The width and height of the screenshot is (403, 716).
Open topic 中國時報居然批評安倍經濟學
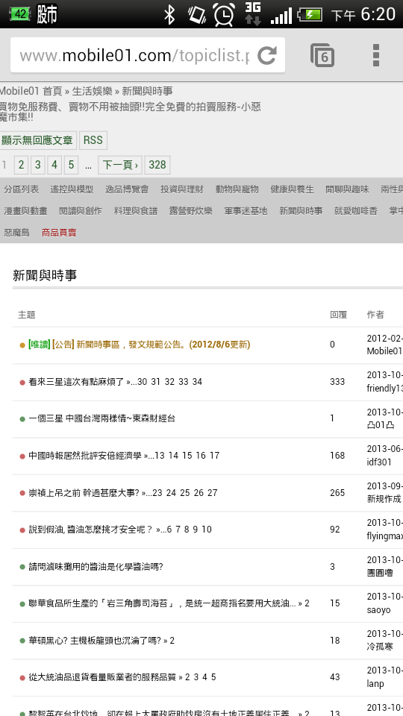[85, 456]
